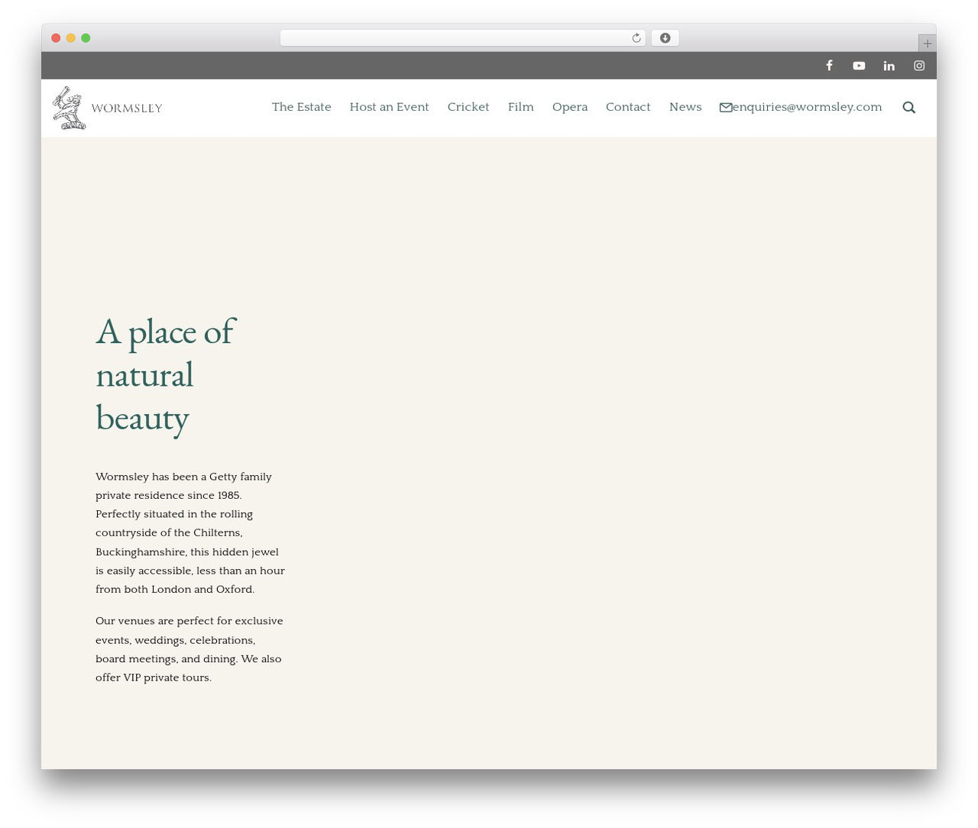Click the 'A place of natural beauty' heading
The image size is (978, 828).
(x=166, y=374)
